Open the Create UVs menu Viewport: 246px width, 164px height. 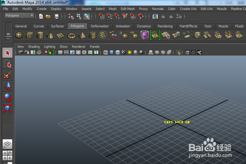[x=188, y=9]
